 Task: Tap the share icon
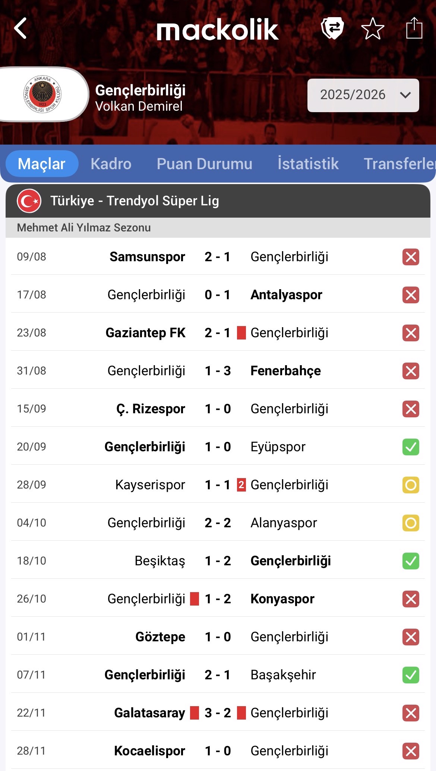(x=414, y=28)
